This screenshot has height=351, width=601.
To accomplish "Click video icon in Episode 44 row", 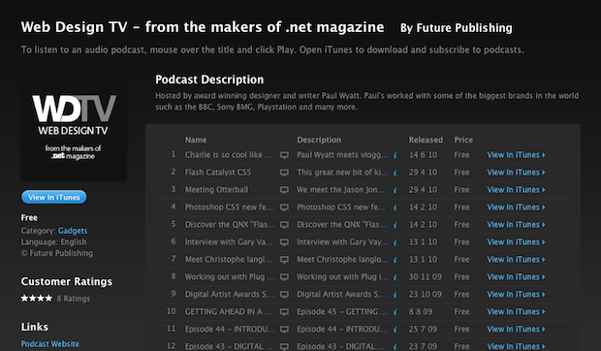I will [x=284, y=330].
